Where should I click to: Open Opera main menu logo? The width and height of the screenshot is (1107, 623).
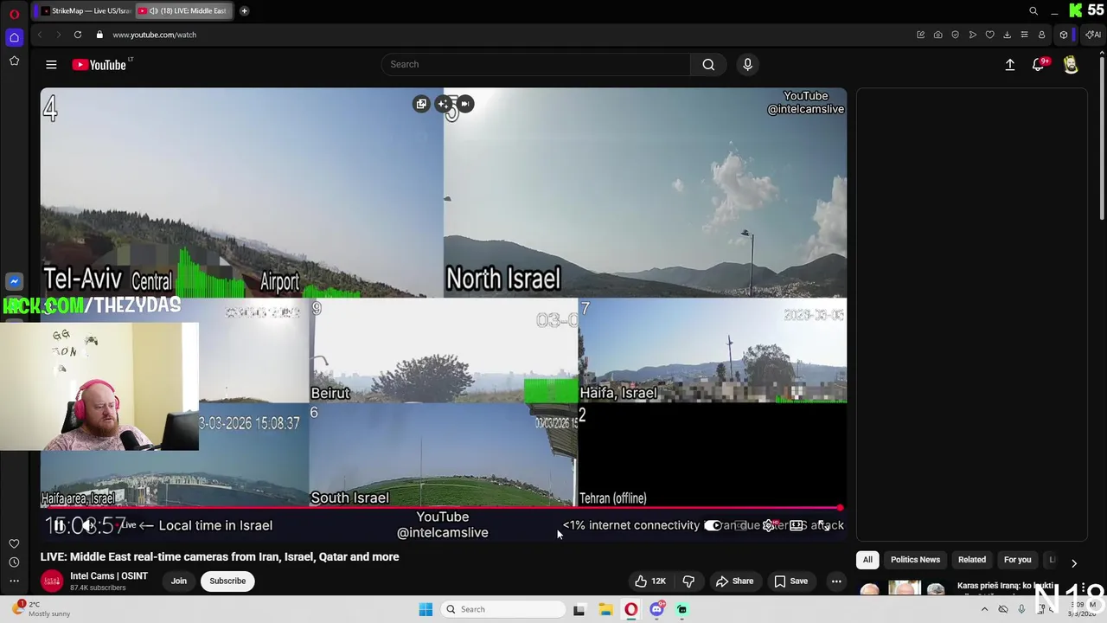14,14
